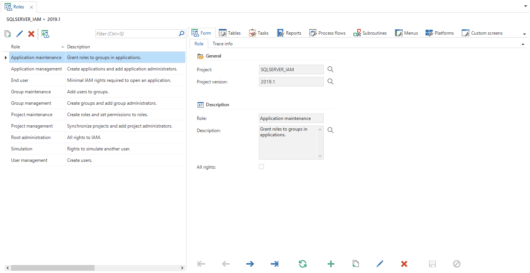Click the green refresh icon in bottom toolbar
530x273 pixels.
pyautogui.click(x=303, y=264)
